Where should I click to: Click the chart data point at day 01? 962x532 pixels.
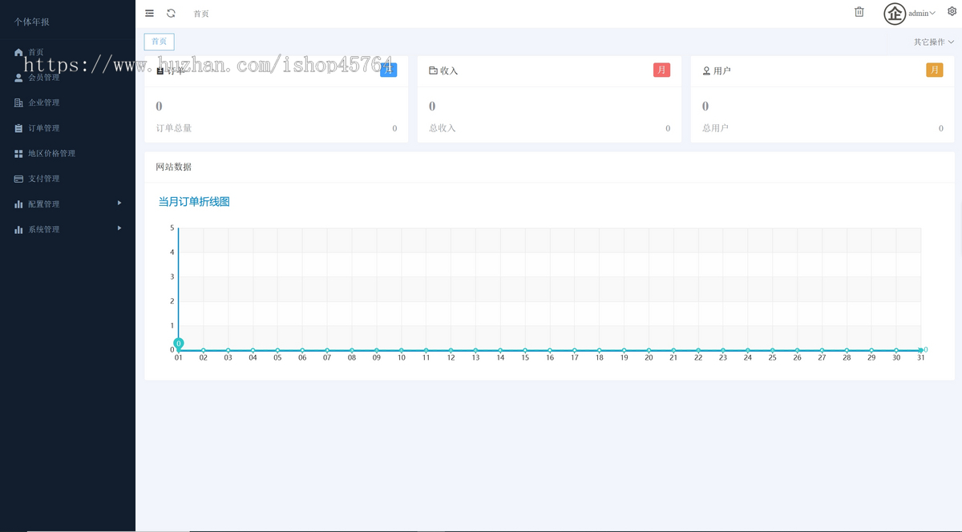click(x=179, y=344)
